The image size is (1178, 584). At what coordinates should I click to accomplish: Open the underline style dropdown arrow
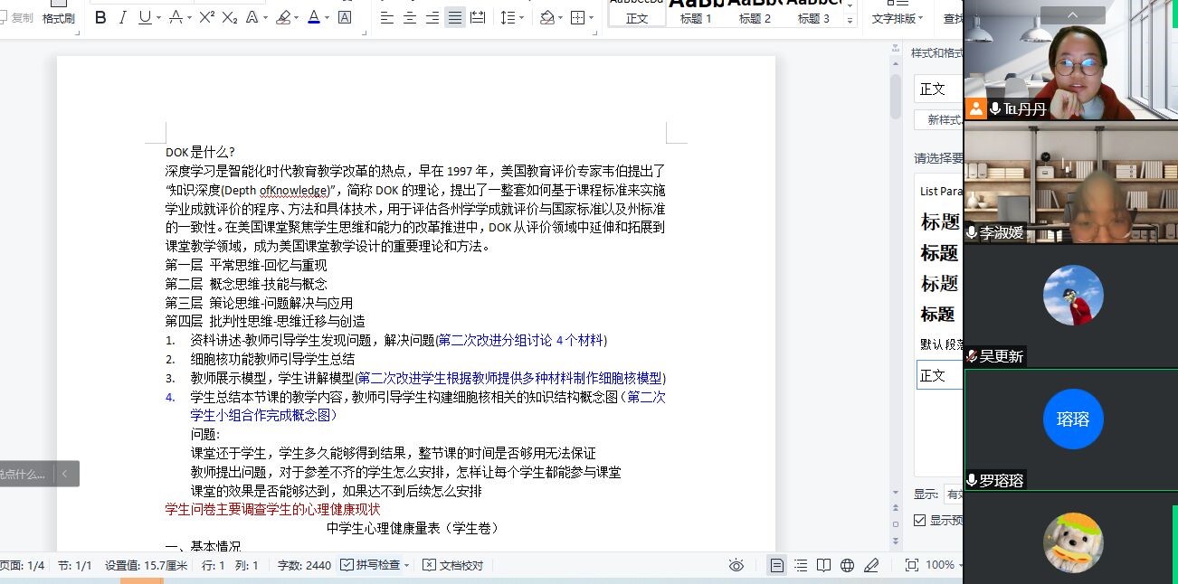tap(159, 17)
